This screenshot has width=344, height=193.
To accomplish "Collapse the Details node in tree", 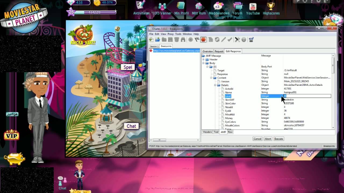I will tap(215, 85).
